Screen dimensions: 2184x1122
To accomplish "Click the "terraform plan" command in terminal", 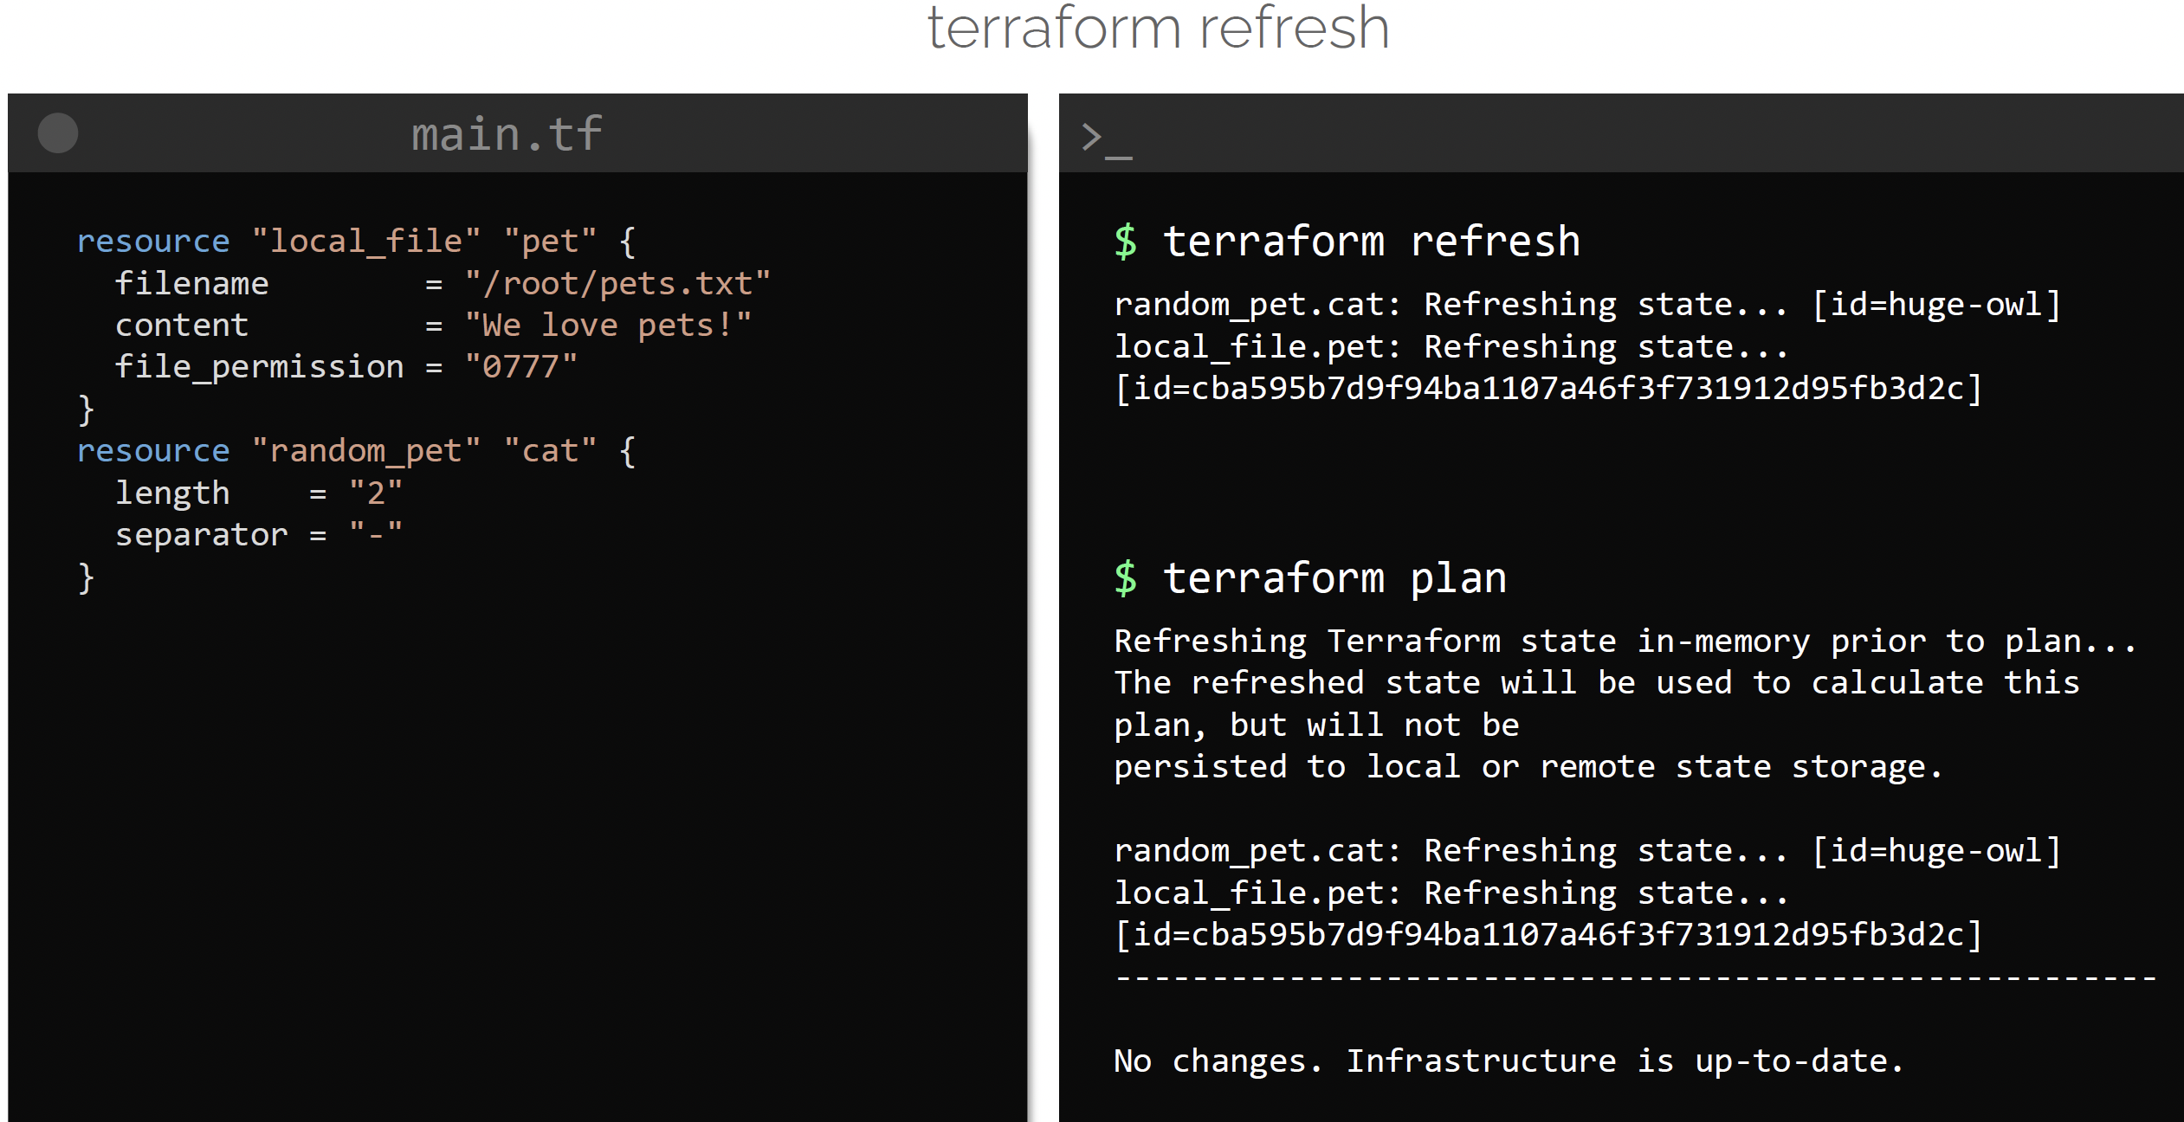I will click(x=1334, y=578).
